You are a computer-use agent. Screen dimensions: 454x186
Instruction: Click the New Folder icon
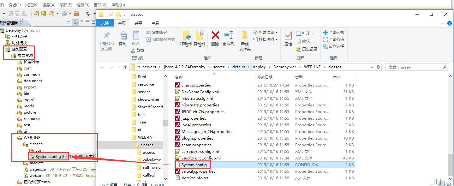coord(245,35)
